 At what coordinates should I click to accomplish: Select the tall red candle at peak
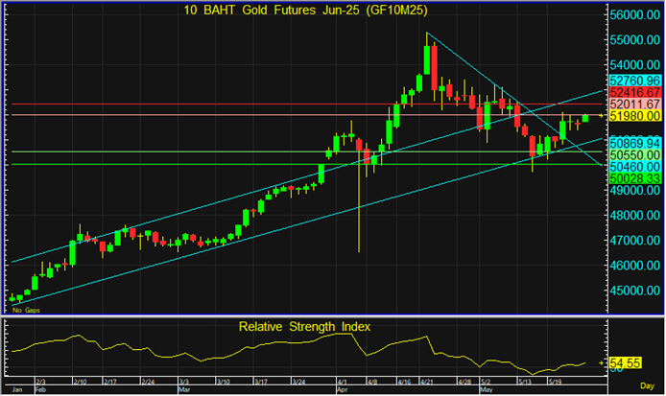(x=434, y=67)
